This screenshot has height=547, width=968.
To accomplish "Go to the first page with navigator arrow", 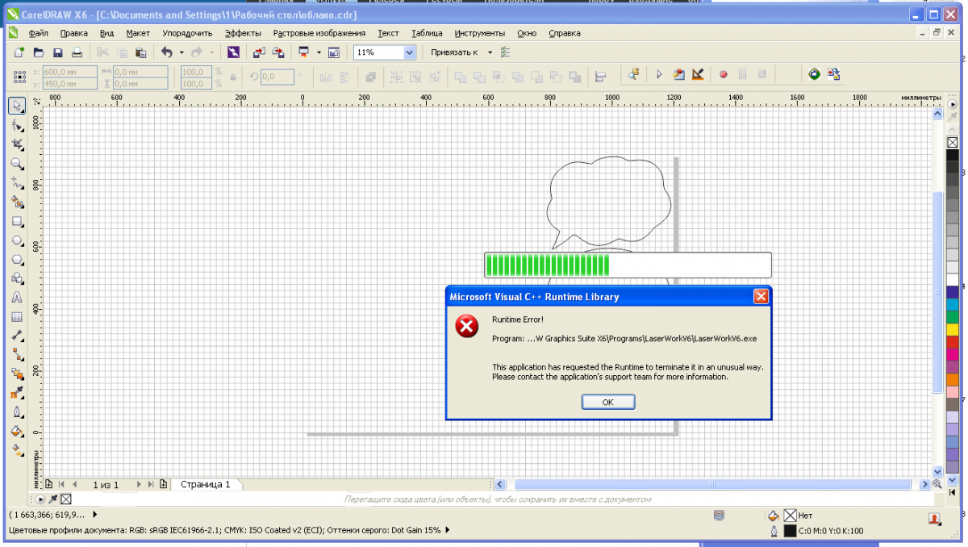I will click(62, 484).
